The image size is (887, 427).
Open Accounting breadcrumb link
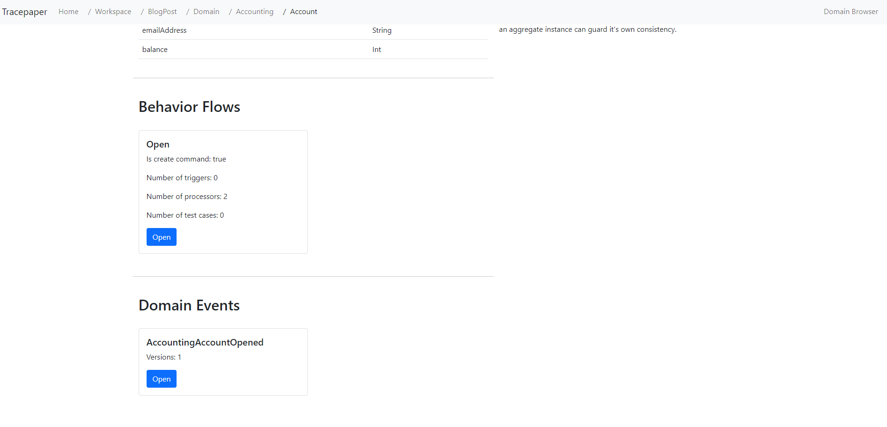[255, 12]
